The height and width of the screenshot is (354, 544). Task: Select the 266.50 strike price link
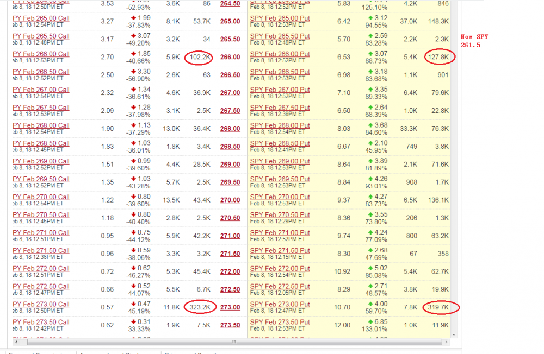[230, 75]
